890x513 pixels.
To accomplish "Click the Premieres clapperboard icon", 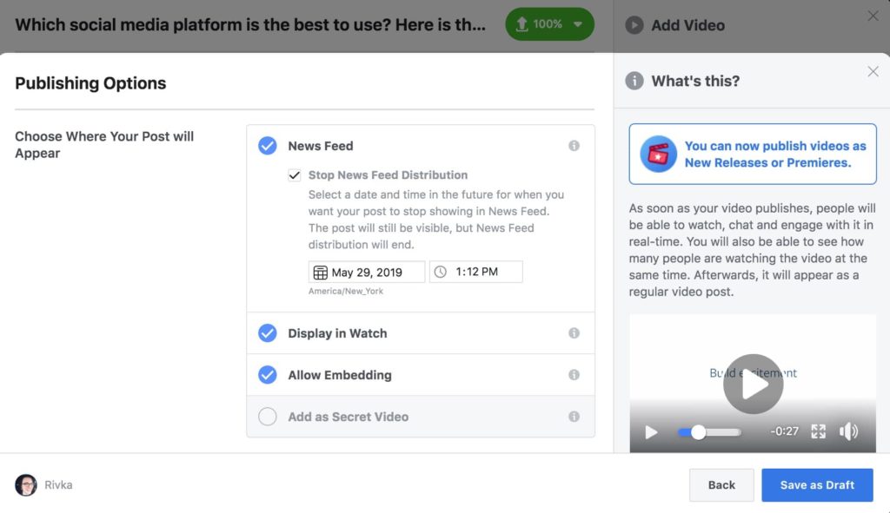I will (x=658, y=155).
